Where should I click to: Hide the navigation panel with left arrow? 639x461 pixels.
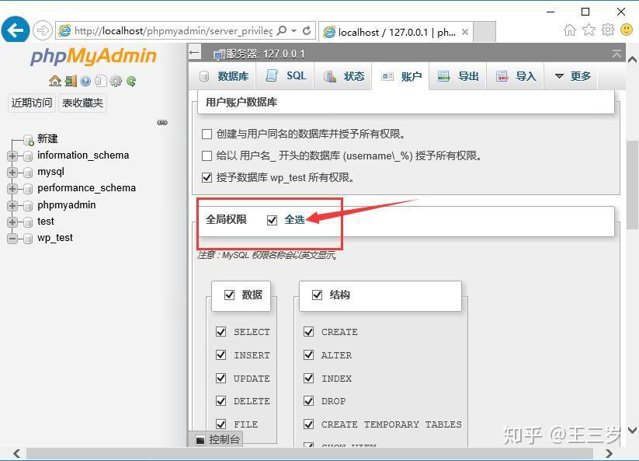click(x=194, y=53)
